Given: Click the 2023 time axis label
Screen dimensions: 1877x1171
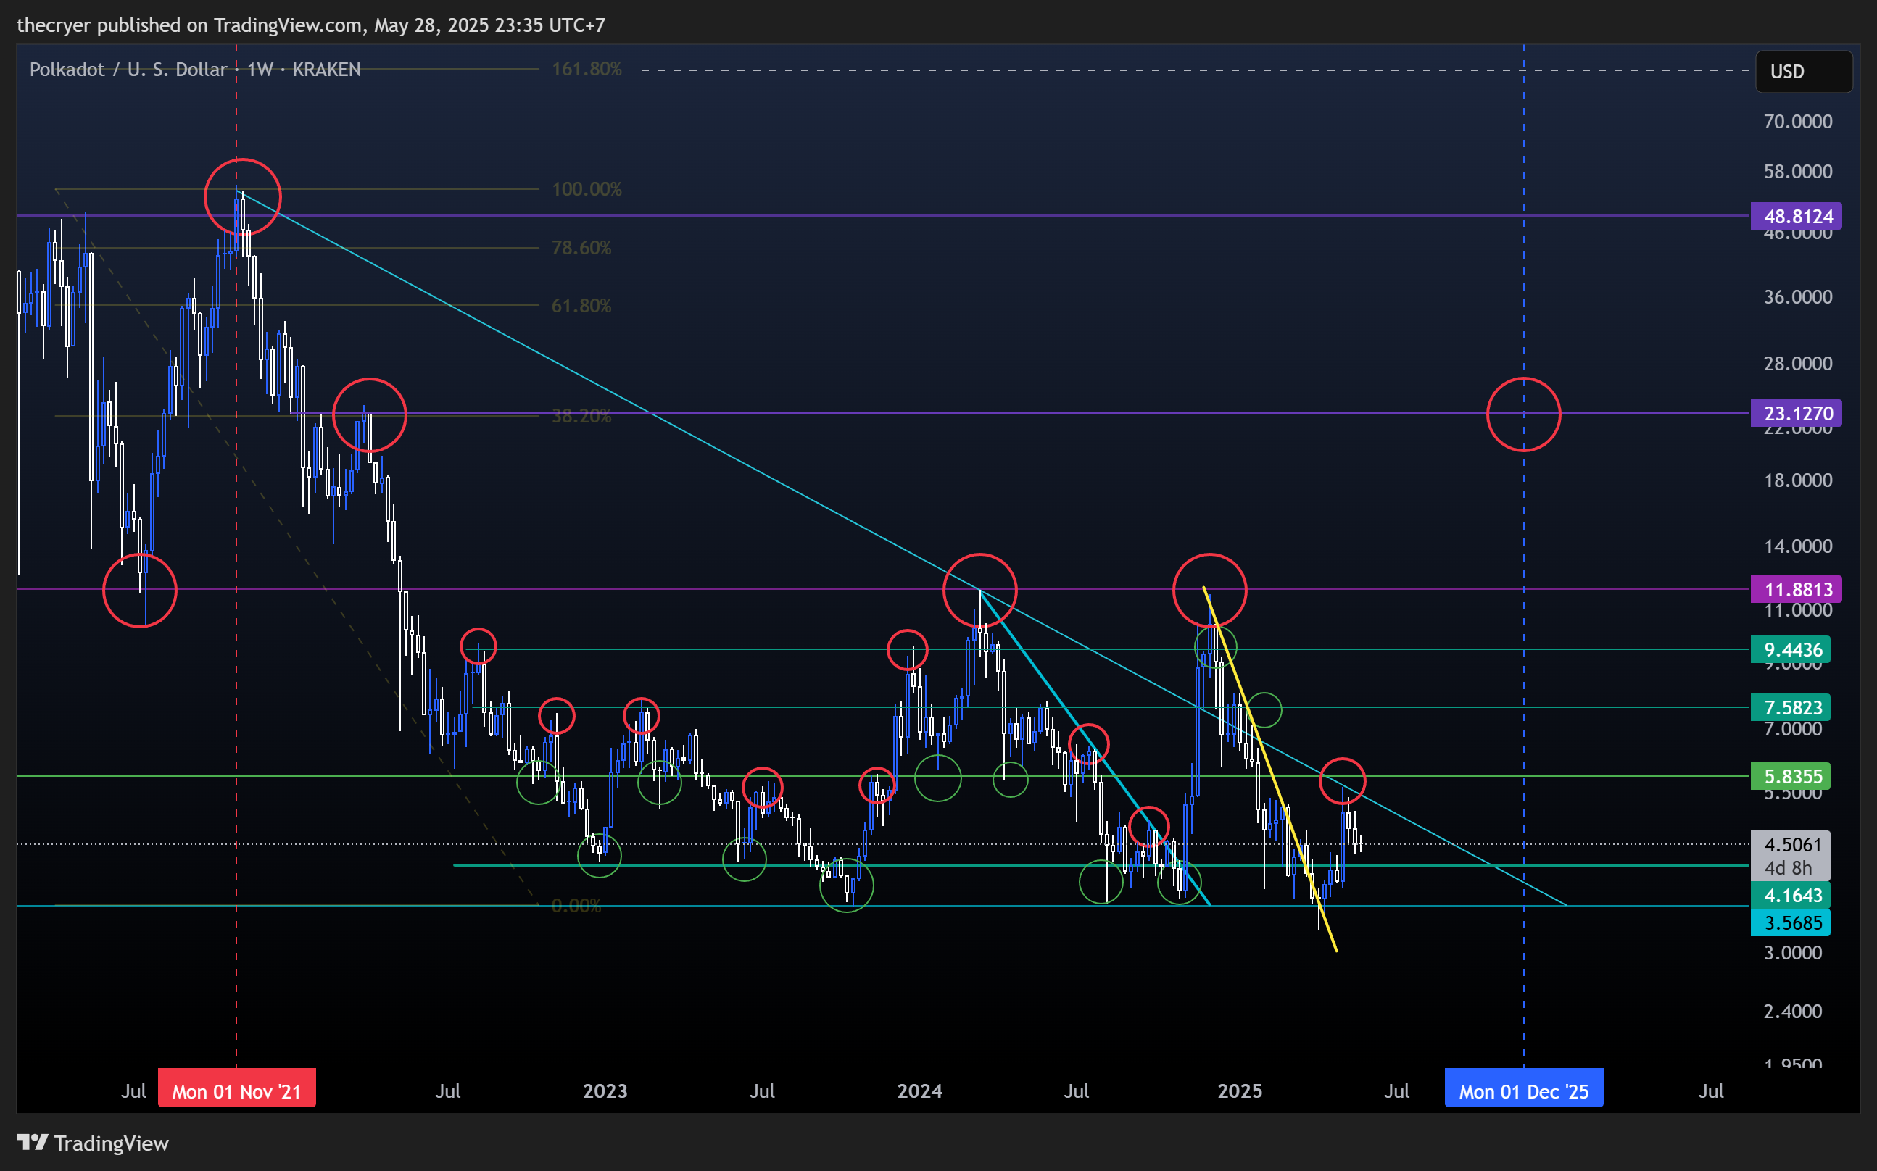Looking at the screenshot, I should (605, 1091).
